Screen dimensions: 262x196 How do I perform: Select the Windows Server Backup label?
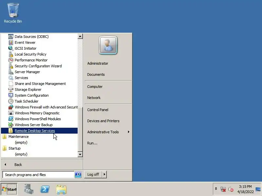34,125
